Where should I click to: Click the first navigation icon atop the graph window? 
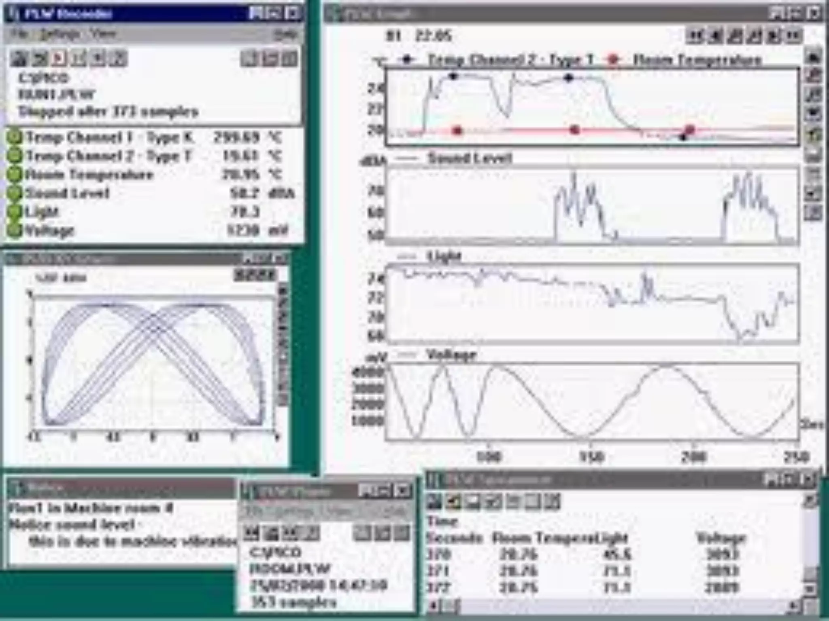(x=696, y=36)
